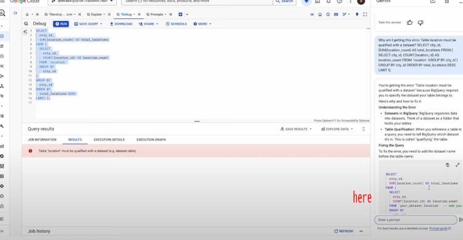
Task: Open the query info icon in editor toolbar
Action: pyautogui.click(x=328, y=14)
